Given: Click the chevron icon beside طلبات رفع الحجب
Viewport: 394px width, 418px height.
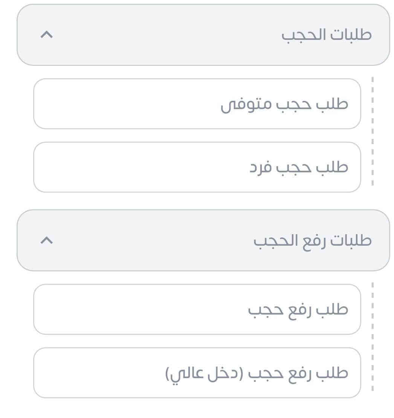Looking at the screenshot, I should [47, 240].
